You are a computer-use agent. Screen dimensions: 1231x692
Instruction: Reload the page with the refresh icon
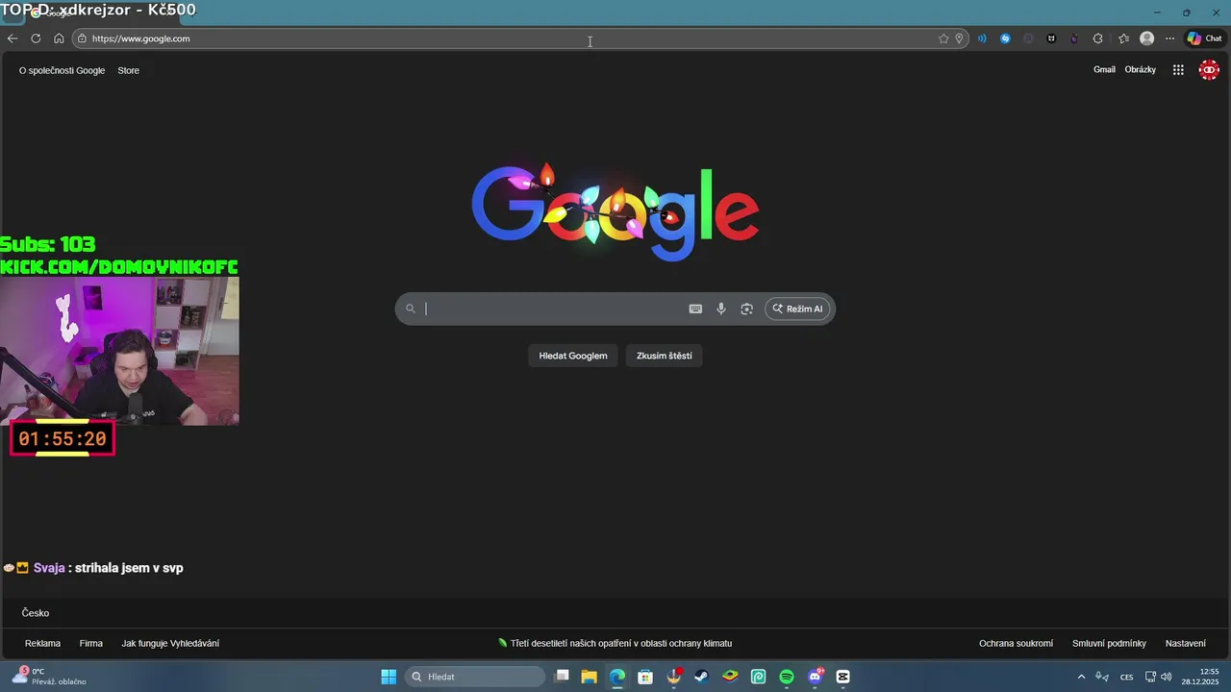point(36,38)
